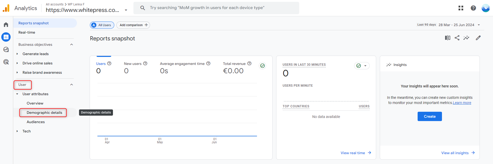Show help tooltip for Total revenue
Viewport: 493px width, 164px height.
pyautogui.click(x=249, y=63)
